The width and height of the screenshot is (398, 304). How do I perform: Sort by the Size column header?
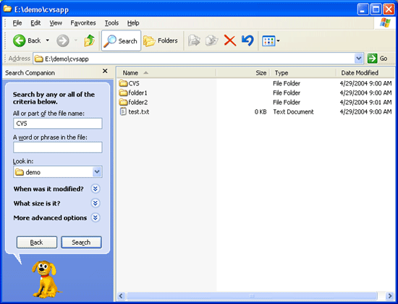tap(243, 73)
